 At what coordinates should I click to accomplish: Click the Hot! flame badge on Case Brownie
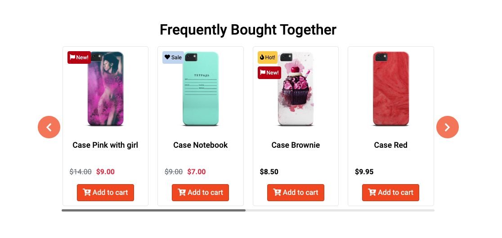[x=268, y=57]
